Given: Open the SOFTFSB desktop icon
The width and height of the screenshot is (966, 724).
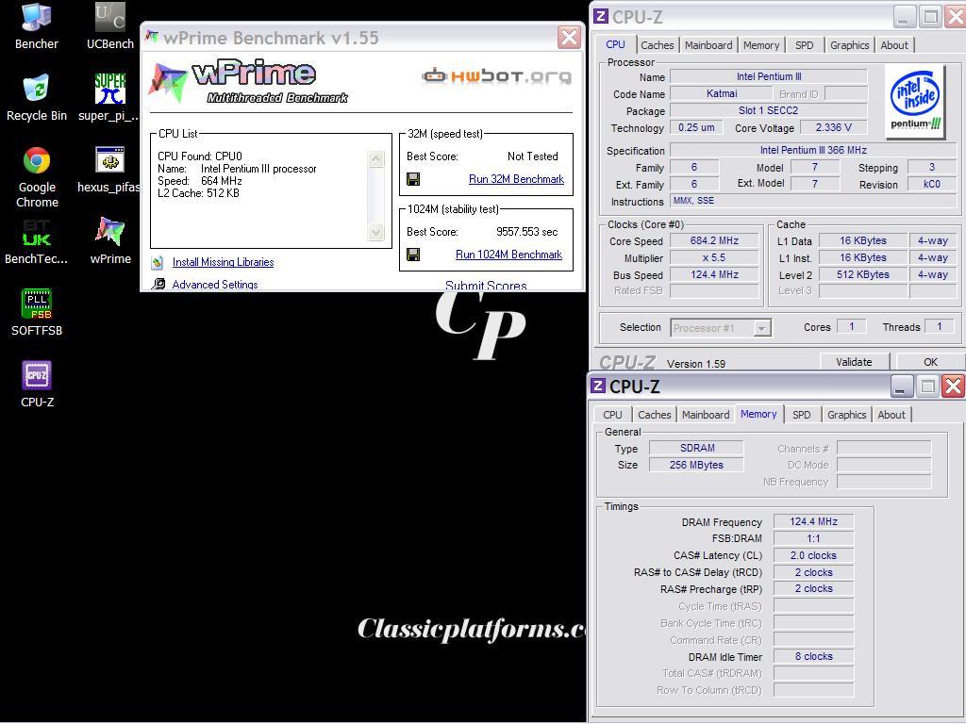Looking at the screenshot, I should click(x=37, y=313).
